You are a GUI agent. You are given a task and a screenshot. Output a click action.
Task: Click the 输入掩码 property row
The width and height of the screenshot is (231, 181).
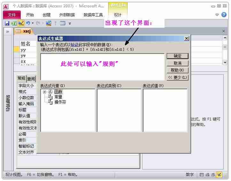click(x=27, y=104)
